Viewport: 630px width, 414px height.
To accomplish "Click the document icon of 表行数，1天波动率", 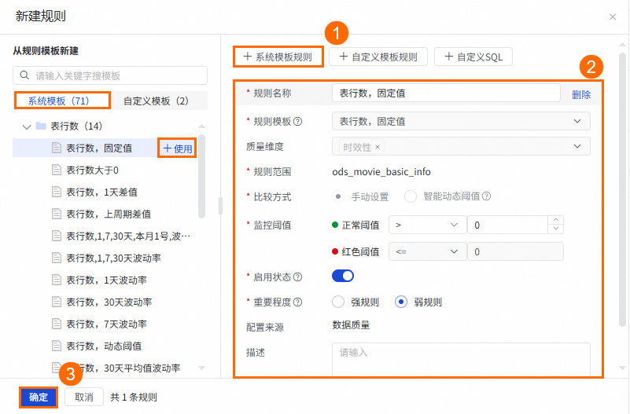I will click(x=57, y=280).
